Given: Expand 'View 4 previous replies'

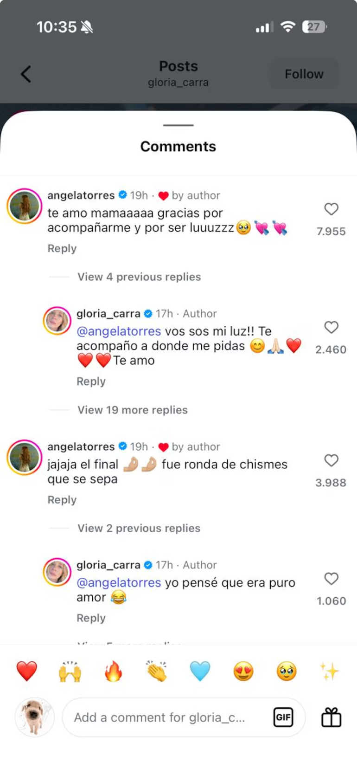Looking at the screenshot, I should 139,277.
